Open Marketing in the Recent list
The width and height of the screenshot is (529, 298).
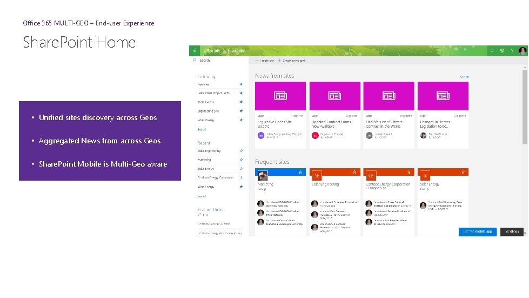[204, 160]
